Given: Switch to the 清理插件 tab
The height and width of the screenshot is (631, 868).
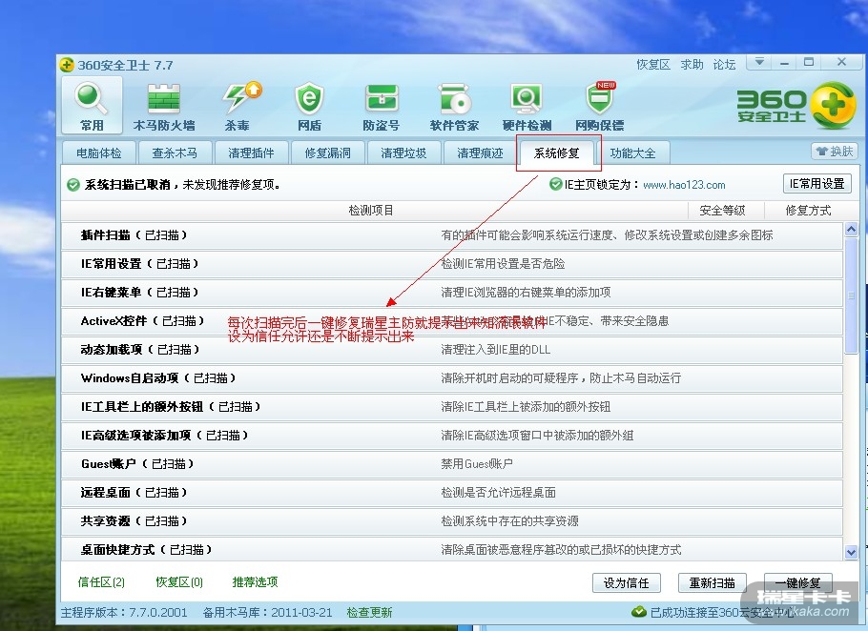Looking at the screenshot, I should point(251,153).
